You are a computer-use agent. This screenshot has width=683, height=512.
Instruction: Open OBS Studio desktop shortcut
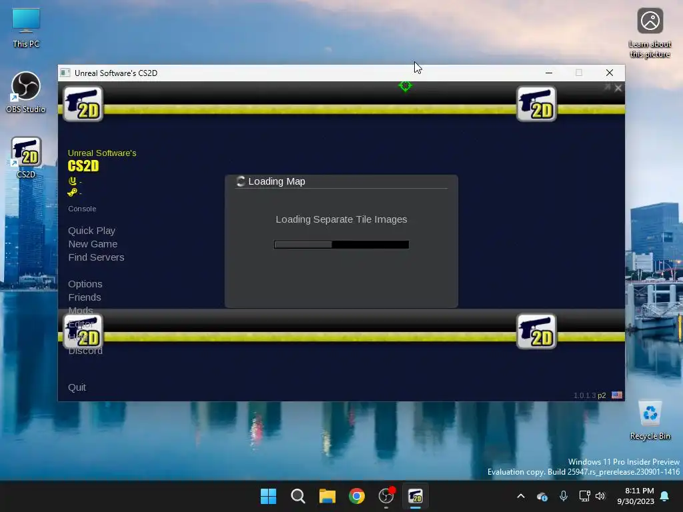(26, 92)
